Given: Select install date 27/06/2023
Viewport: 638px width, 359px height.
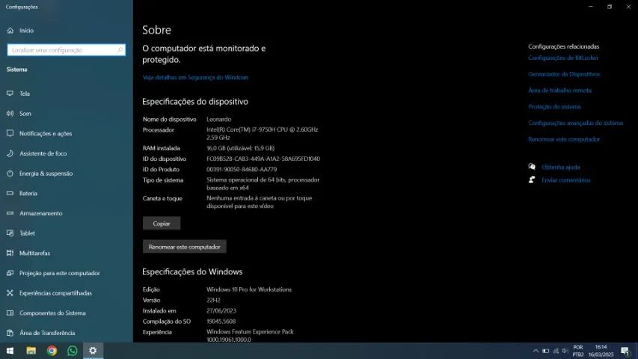Looking at the screenshot, I should (221, 310).
